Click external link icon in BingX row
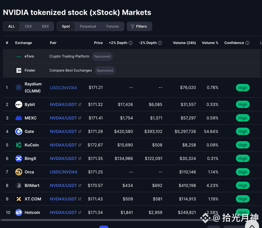Screen dimensions: 262x228 click(80, 159)
